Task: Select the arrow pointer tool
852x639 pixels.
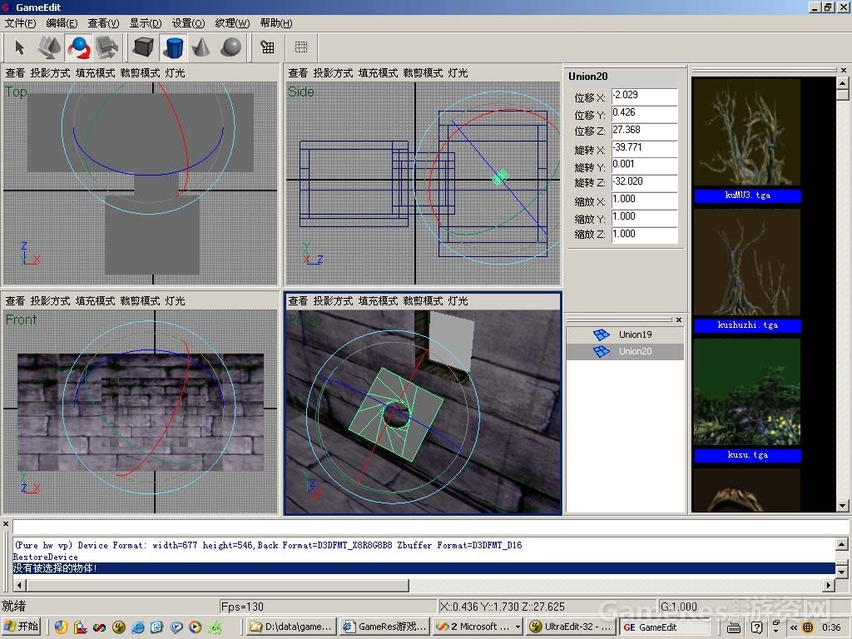Action: [20, 47]
